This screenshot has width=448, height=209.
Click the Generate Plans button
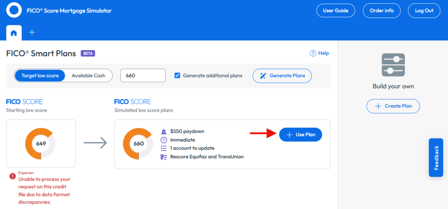coord(282,76)
